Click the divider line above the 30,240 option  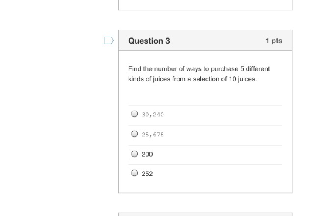pos(205,105)
